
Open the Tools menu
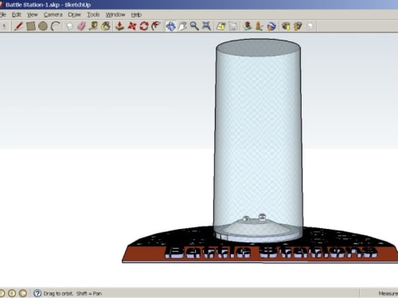tap(93, 14)
